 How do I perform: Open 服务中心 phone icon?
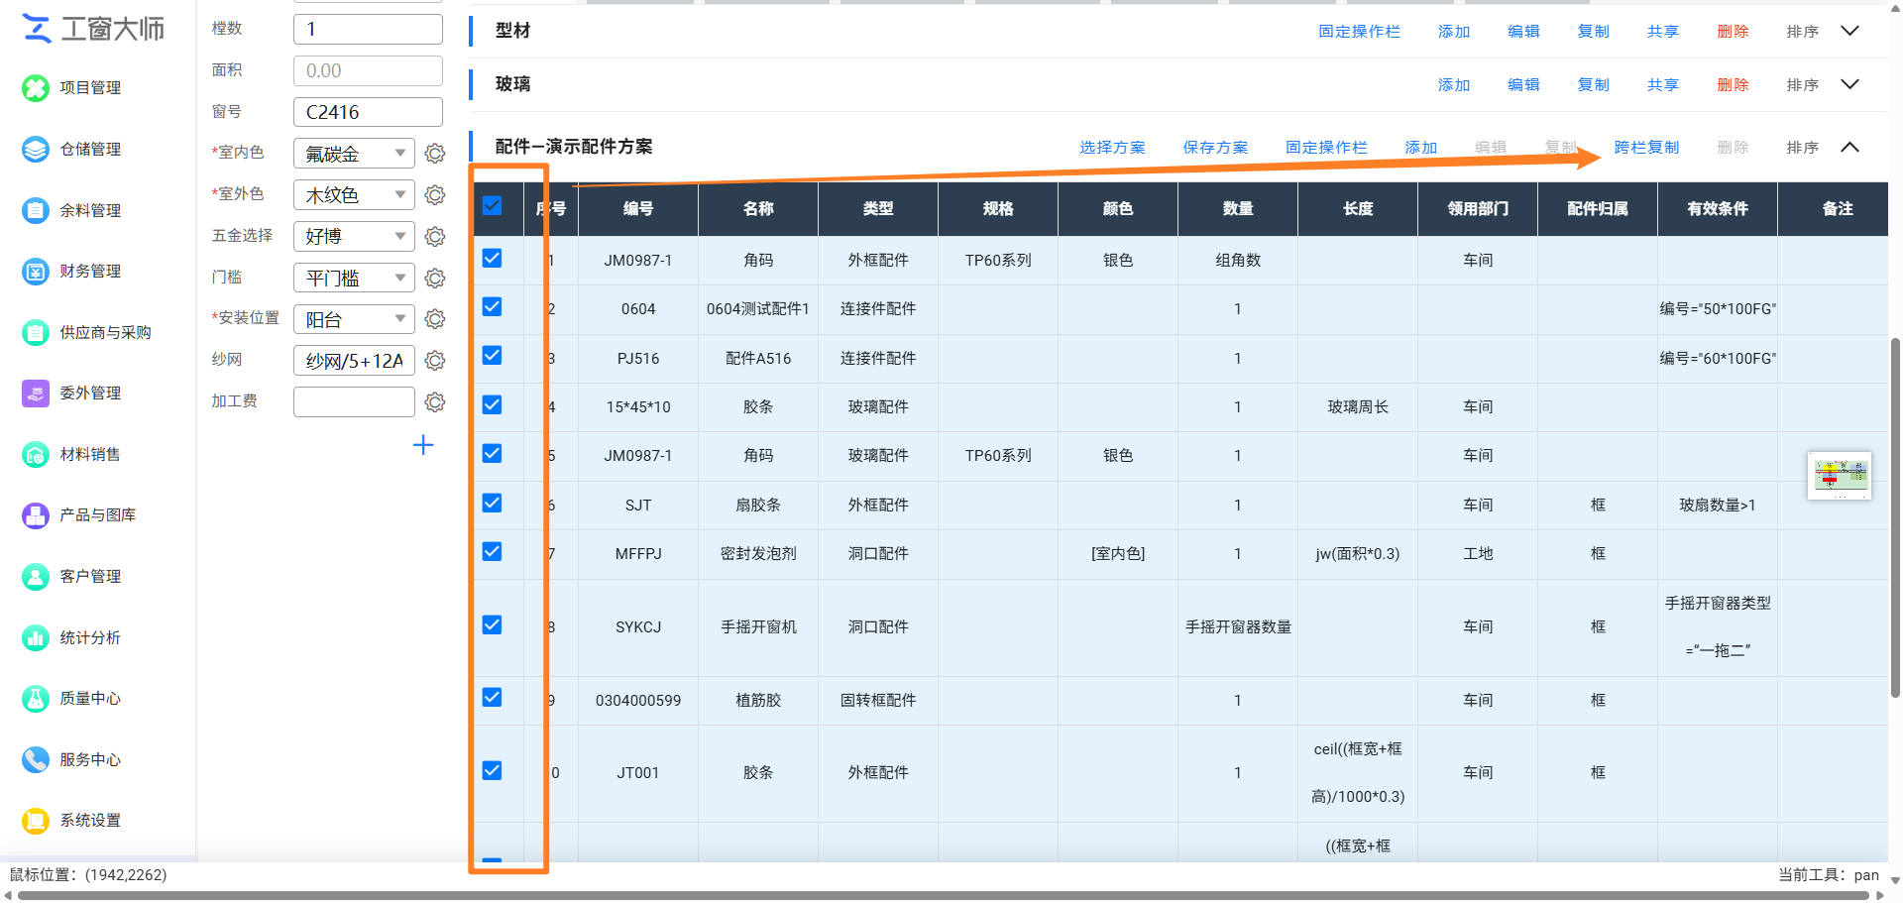click(x=36, y=760)
